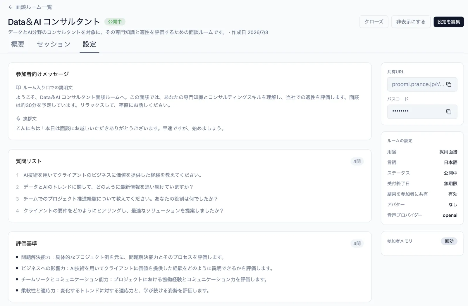Click the greeting text starting こんにちは！
Image resolution: width=468 pixels, height=306 pixels.
point(120,128)
